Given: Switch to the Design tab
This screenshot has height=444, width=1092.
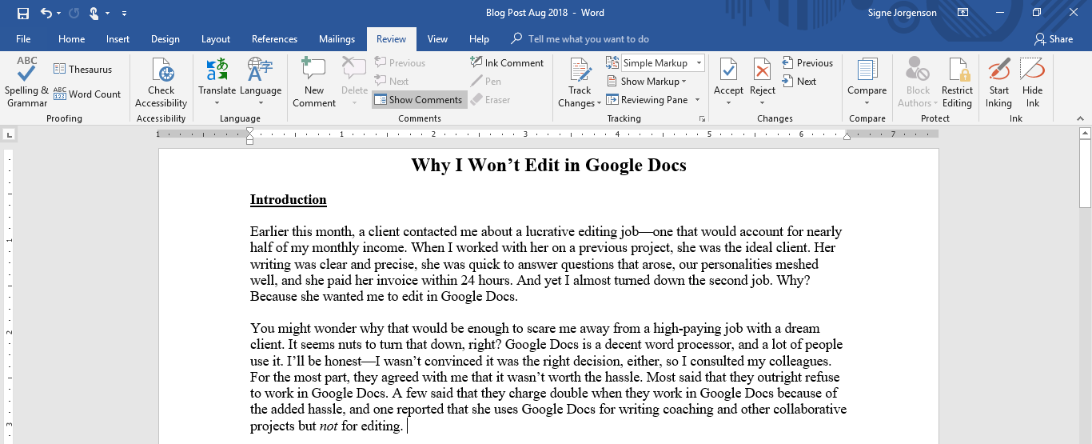Looking at the screenshot, I should tap(165, 39).
